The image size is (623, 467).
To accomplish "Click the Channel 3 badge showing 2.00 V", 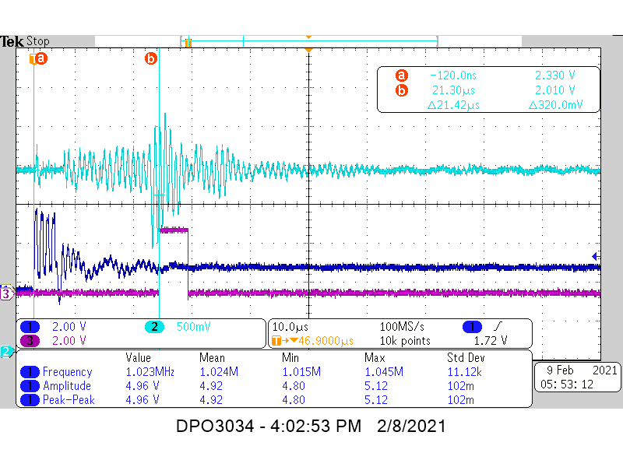I will (x=29, y=340).
